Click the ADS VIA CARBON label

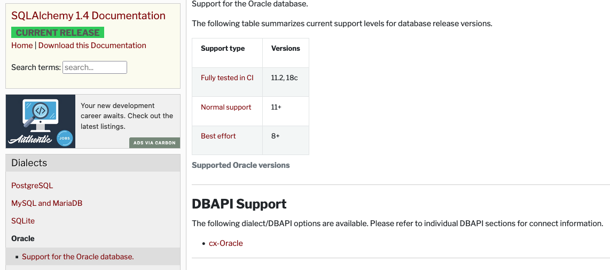coord(155,143)
